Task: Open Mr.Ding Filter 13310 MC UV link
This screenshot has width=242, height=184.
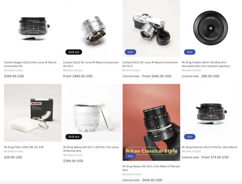Action: (x=24, y=147)
